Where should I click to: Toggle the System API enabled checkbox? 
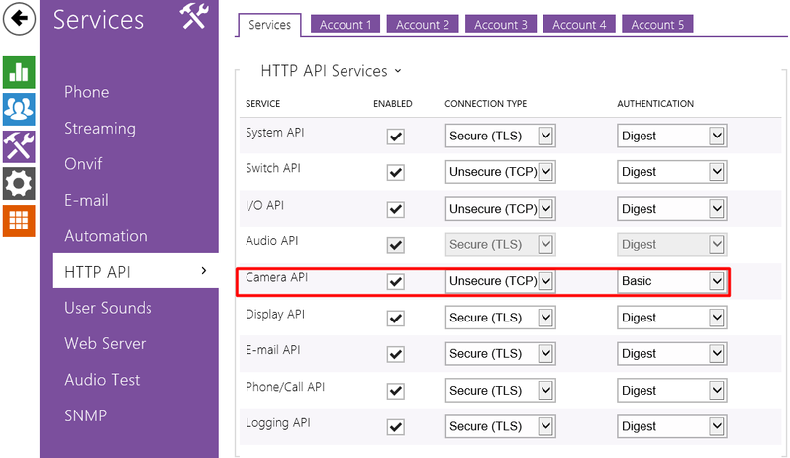pyautogui.click(x=396, y=137)
